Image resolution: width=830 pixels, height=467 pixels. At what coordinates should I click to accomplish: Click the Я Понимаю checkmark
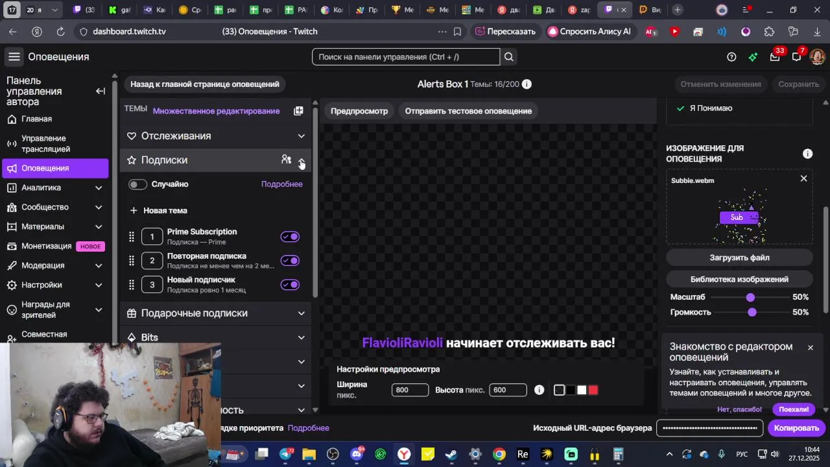click(x=680, y=108)
